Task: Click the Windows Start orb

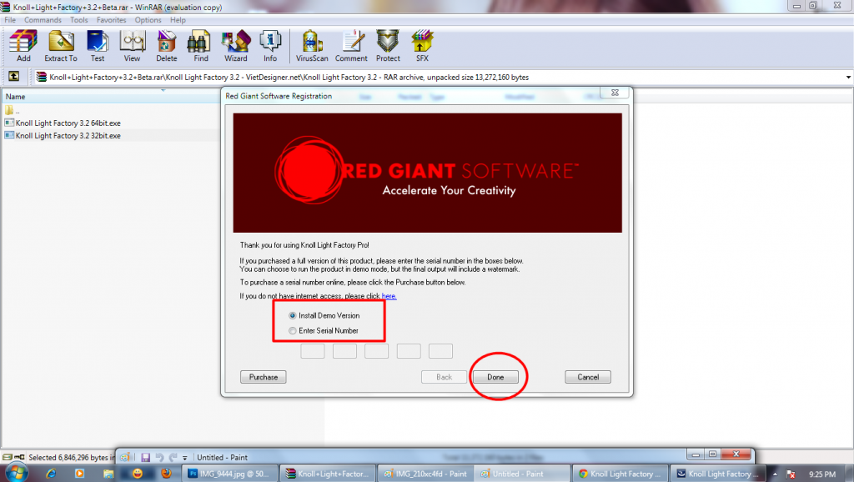Action: coord(15,474)
